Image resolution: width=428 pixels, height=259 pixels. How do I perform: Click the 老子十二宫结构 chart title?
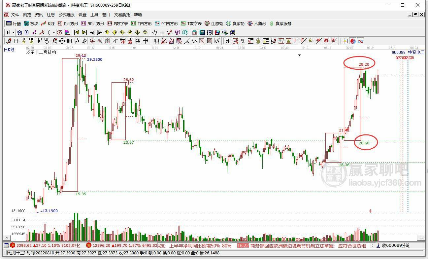(41, 52)
